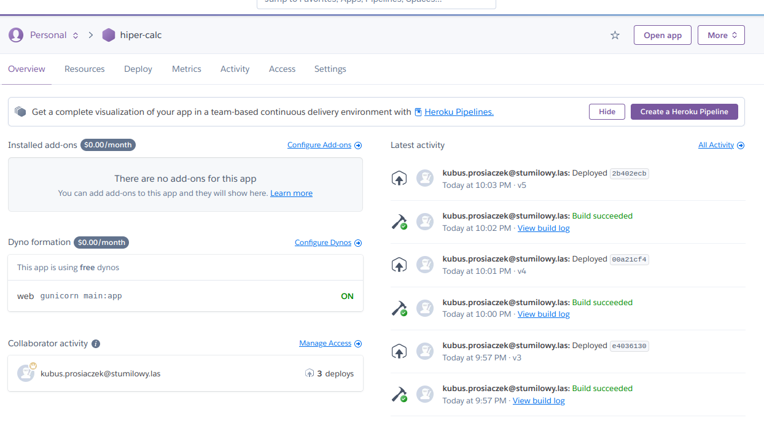
Task: Click the Open app button
Action: click(663, 35)
